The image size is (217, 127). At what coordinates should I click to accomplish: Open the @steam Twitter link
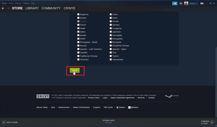(x=133, y=107)
